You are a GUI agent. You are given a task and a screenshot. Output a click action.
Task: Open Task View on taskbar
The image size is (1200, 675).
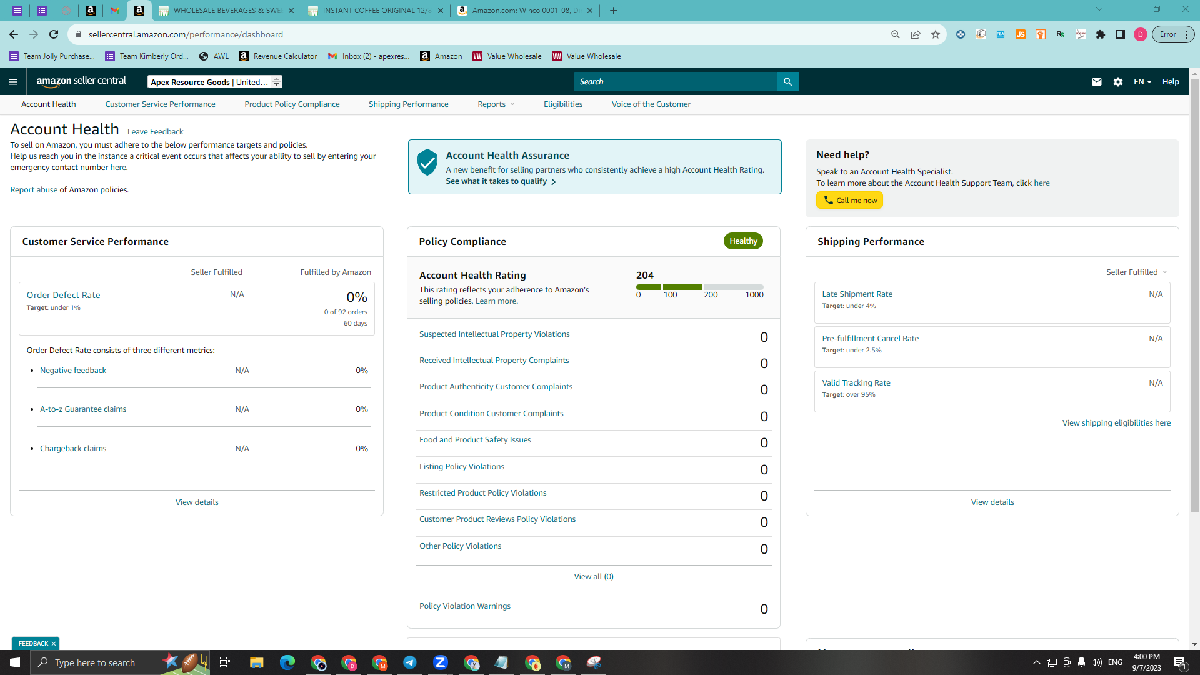[225, 662]
